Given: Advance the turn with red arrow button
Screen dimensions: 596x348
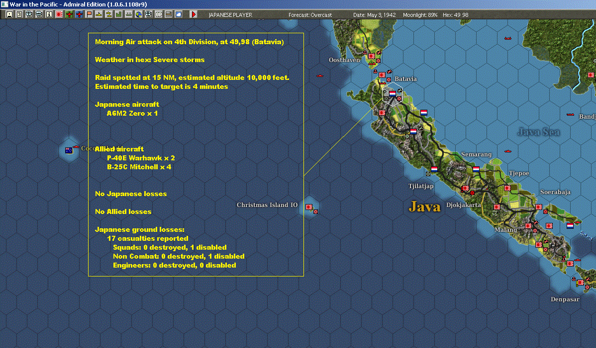Looking at the screenshot, I should [x=194, y=14].
